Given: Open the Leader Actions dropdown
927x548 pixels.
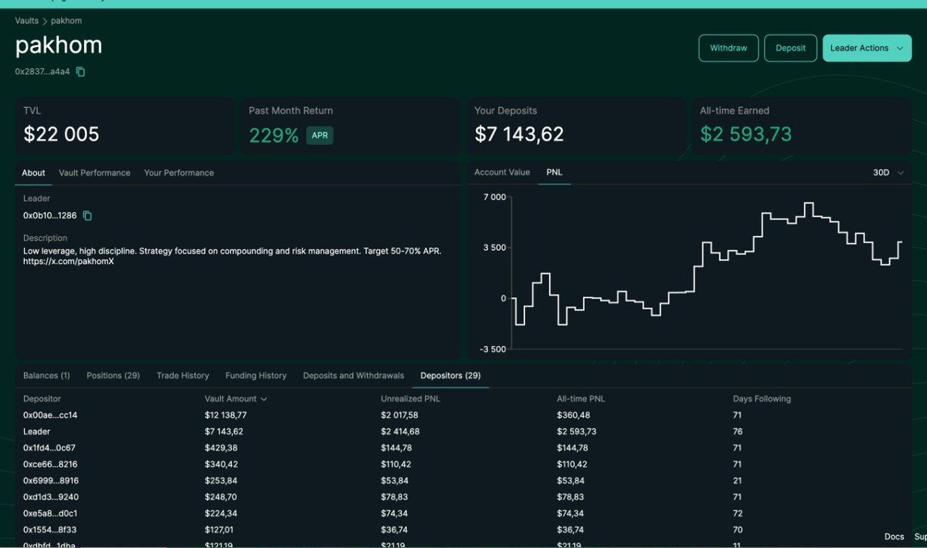Looking at the screenshot, I should click(x=867, y=48).
